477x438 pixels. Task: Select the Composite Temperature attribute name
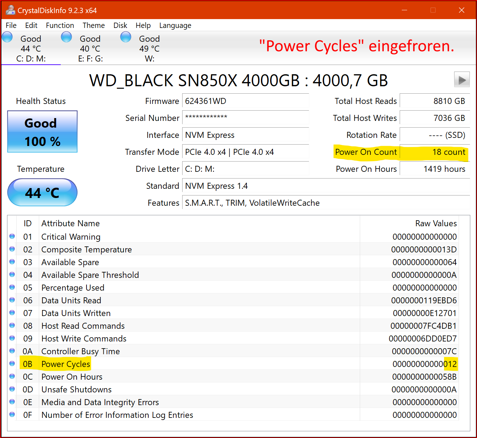(87, 250)
